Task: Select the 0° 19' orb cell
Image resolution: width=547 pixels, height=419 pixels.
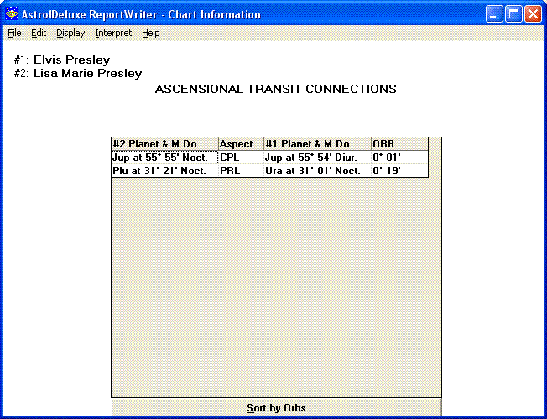Action: coord(399,171)
